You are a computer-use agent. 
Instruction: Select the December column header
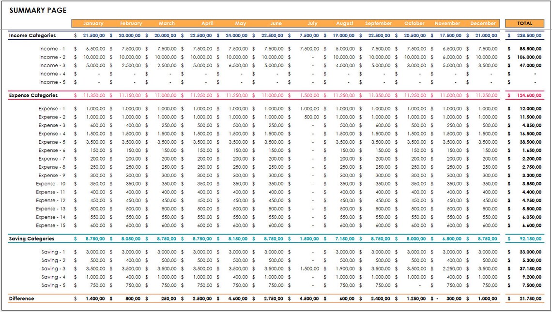tap(484, 23)
